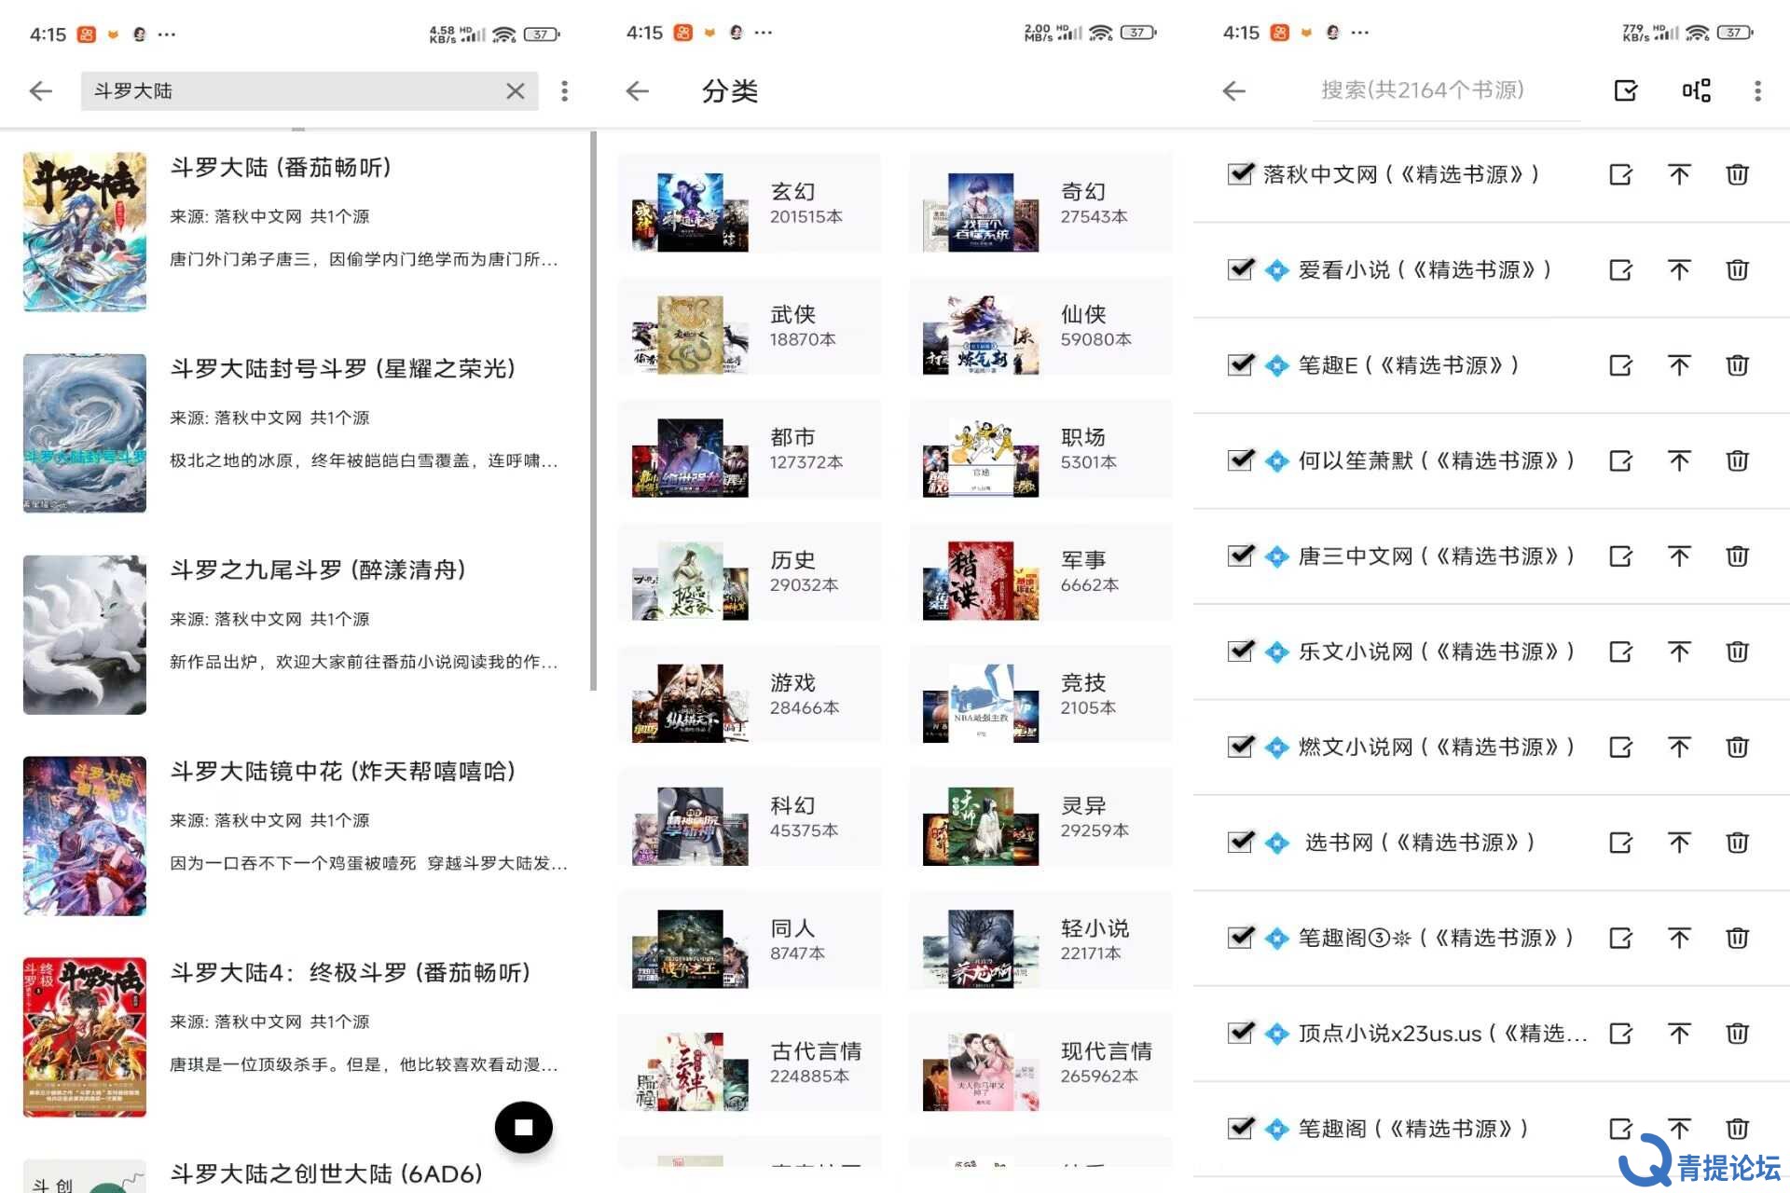Select the 科幻 category
Screen dimensions: 1790x1193
point(750,817)
